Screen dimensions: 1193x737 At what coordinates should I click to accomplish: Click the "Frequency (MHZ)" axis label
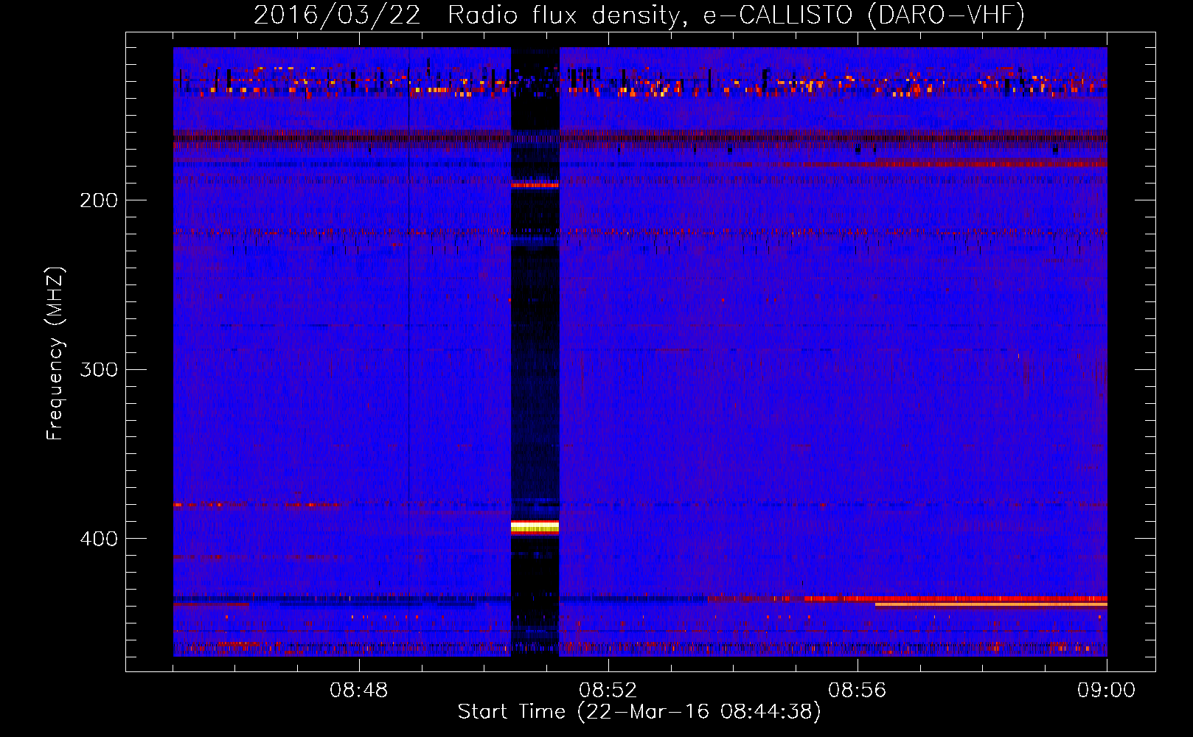click(x=55, y=354)
